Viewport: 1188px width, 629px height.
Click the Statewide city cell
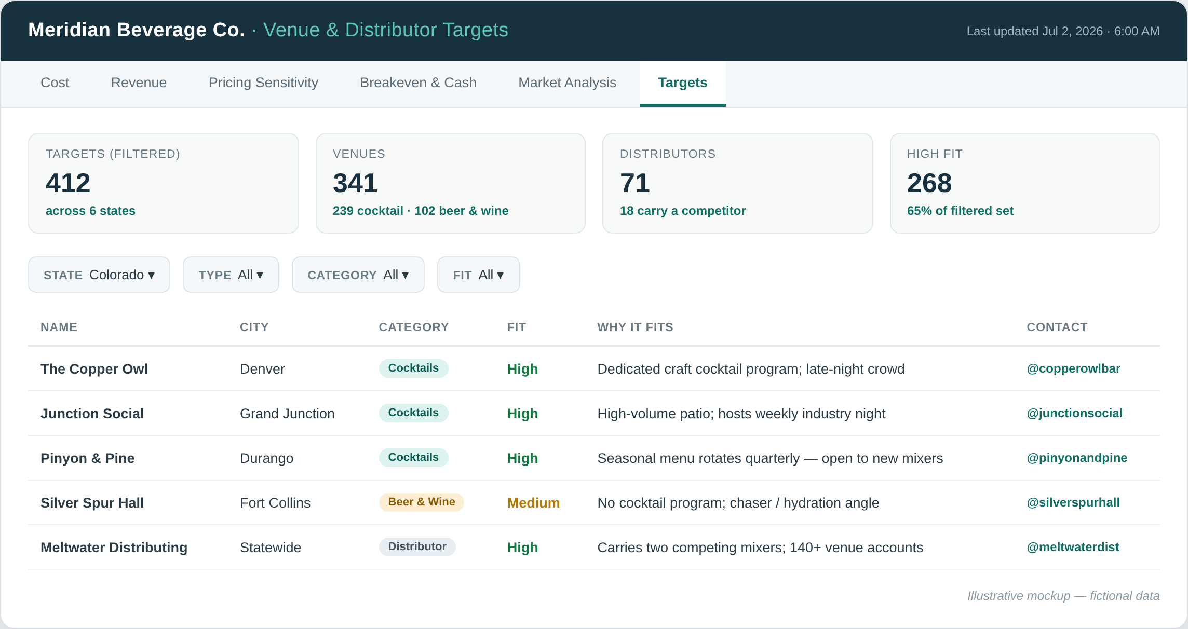pyautogui.click(x=271, y=548)
